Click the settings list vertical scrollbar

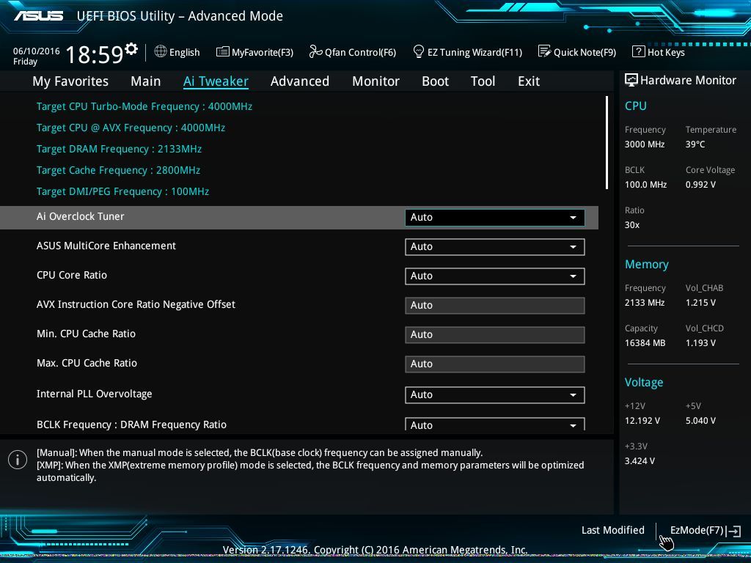(607, 143)
